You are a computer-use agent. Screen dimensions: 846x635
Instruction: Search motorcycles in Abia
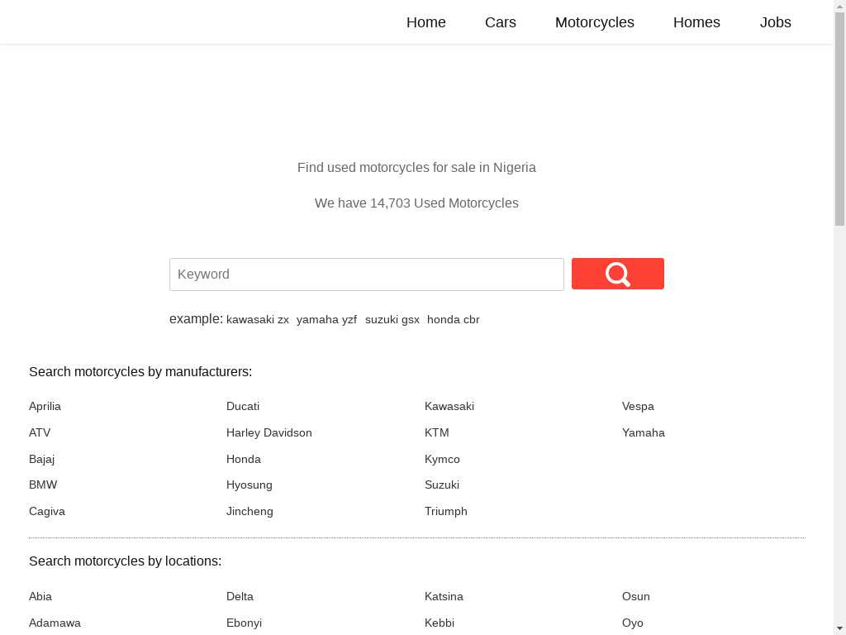pos(40,597)
